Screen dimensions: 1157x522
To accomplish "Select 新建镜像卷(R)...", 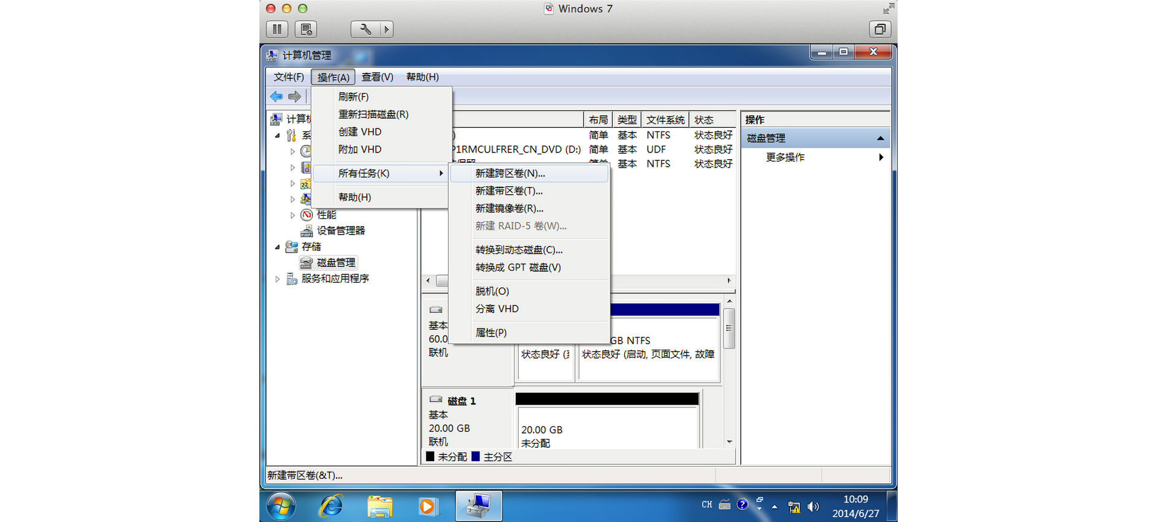I will [x=529, y=209].
